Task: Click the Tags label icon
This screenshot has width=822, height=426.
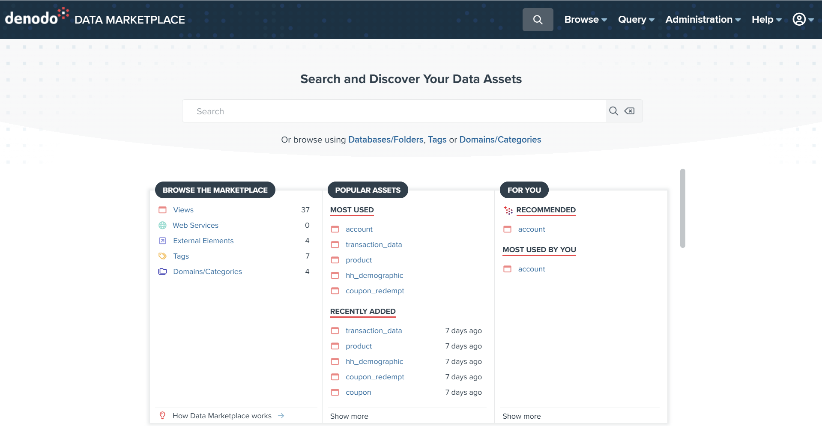Action: pos(162,256)
